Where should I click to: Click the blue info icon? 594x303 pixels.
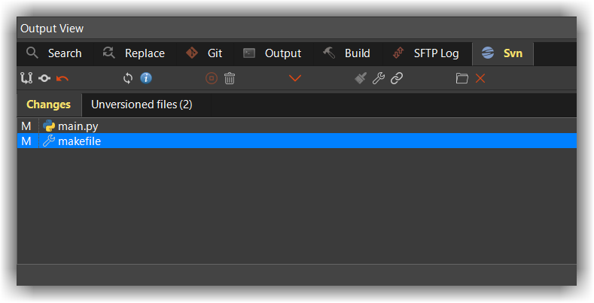146,78
